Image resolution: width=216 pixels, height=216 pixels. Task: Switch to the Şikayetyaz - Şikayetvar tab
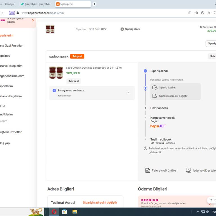tap(36, 4)
